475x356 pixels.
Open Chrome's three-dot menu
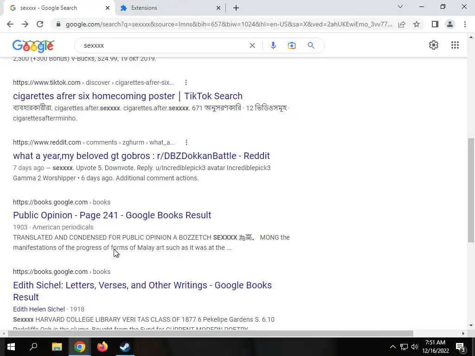tap(465, 24)
